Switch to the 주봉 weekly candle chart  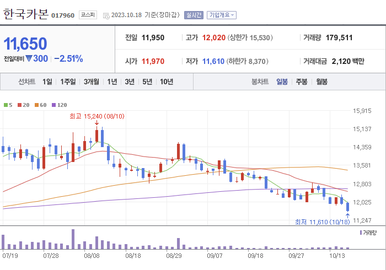click(x=302, y=82)
